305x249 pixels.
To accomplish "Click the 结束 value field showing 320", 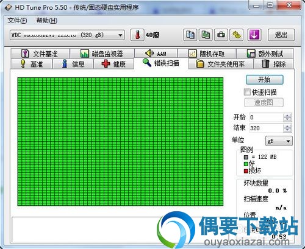I will click(267, 128).
